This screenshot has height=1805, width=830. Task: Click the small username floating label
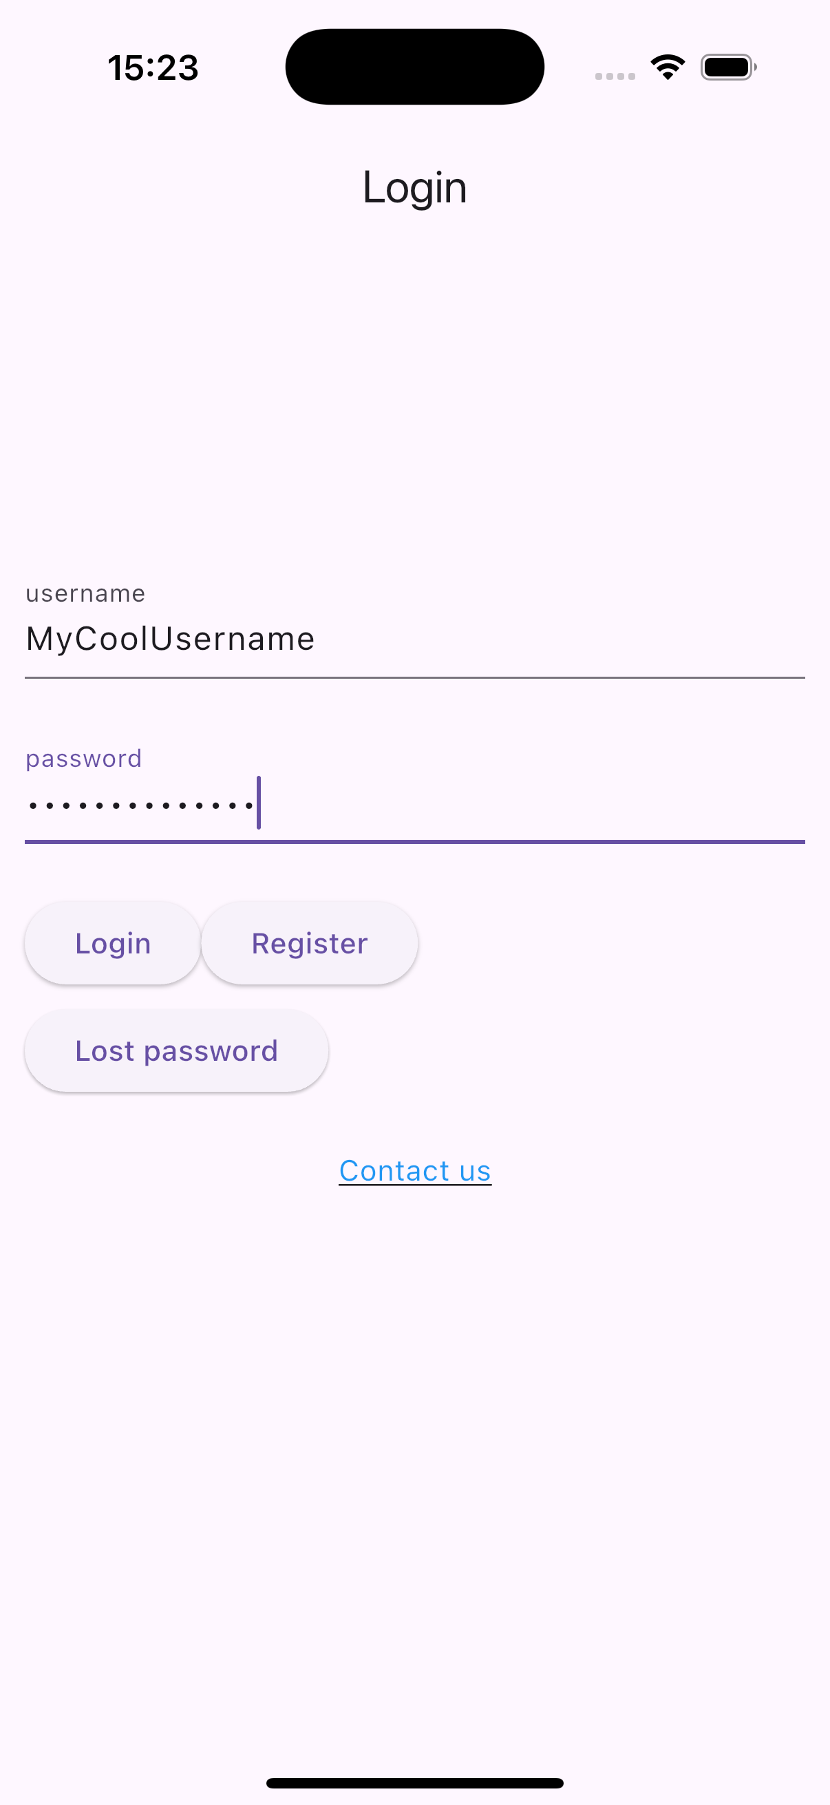coord(85,593)
